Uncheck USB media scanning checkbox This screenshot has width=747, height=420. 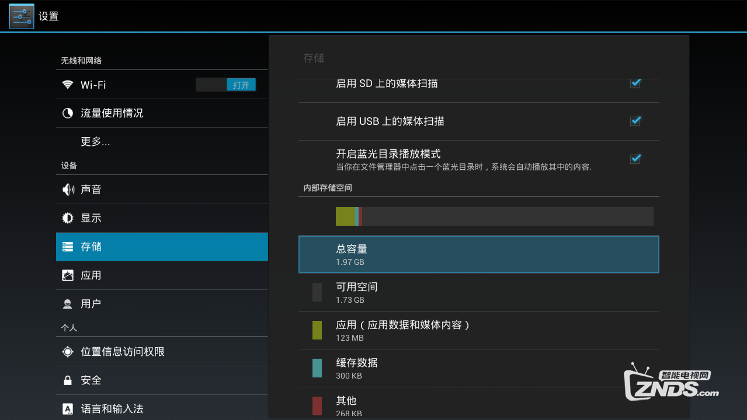[x=635, y=121]
